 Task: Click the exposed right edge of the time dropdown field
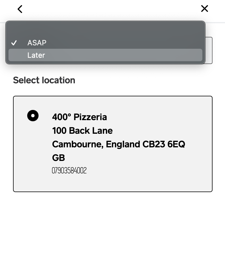pyautogui.click(x=209, y=50)
